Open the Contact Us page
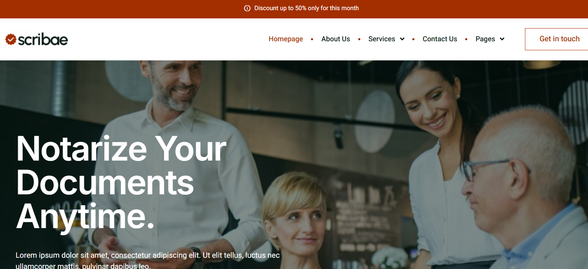 [x=440, y=39]
